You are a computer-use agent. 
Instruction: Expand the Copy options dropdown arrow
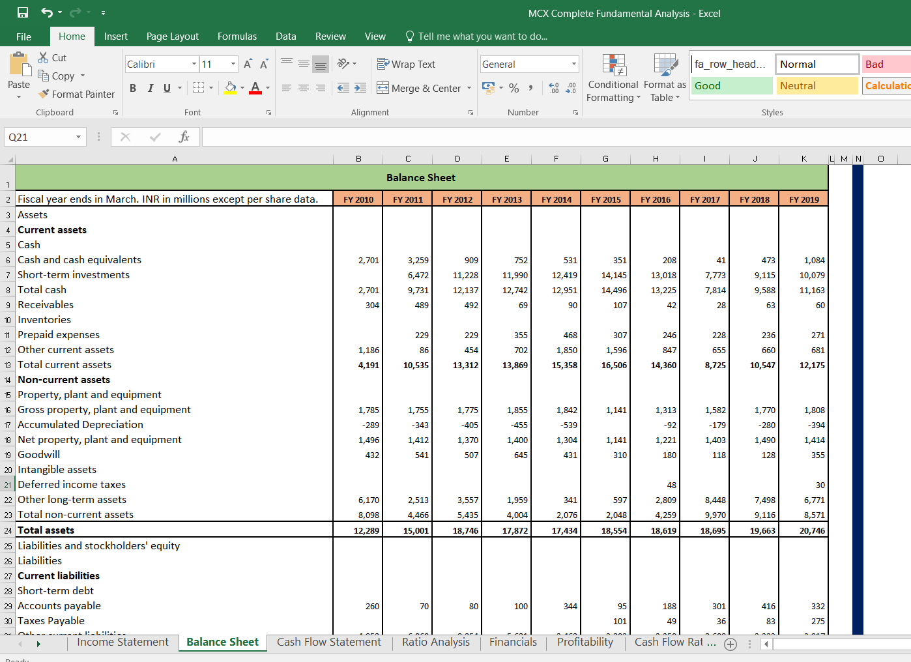pos(83,76)
